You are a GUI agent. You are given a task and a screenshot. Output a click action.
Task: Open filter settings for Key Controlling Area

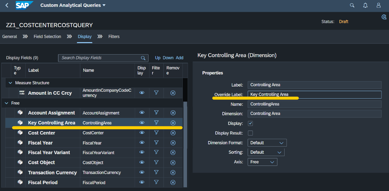[156, 122]
